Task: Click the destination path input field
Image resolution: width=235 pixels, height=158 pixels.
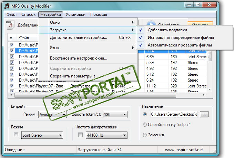Action: [x=174, y=114]
